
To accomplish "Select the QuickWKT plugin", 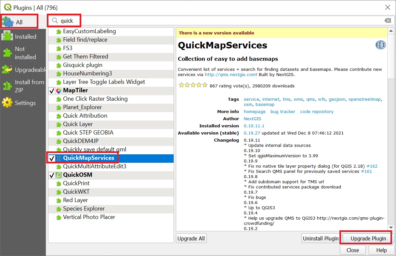I will pyautogui.click(x=111, y=192).
